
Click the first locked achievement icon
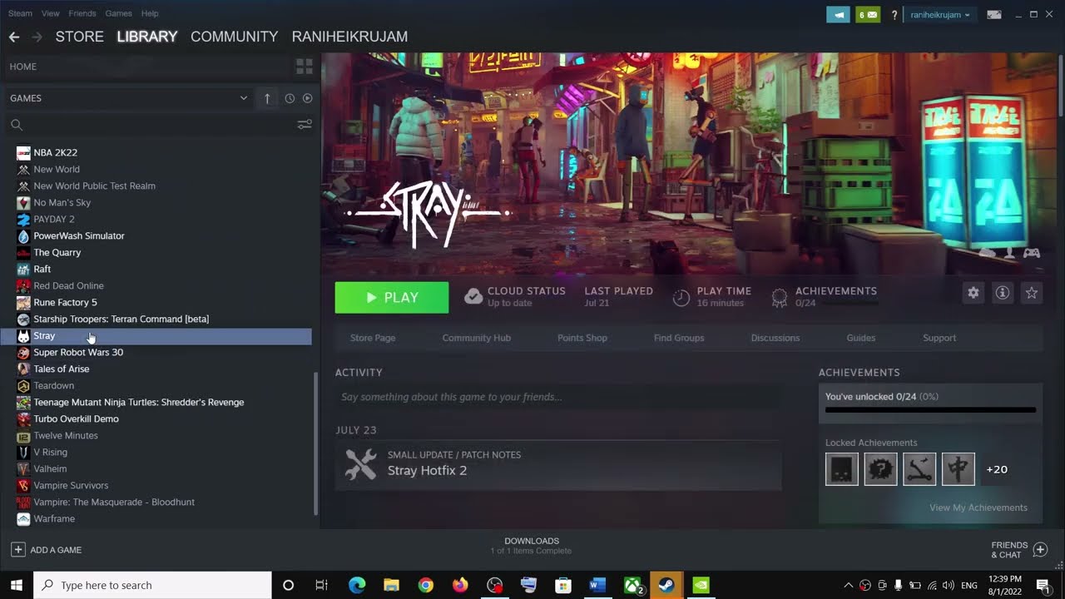pos(841,469)
